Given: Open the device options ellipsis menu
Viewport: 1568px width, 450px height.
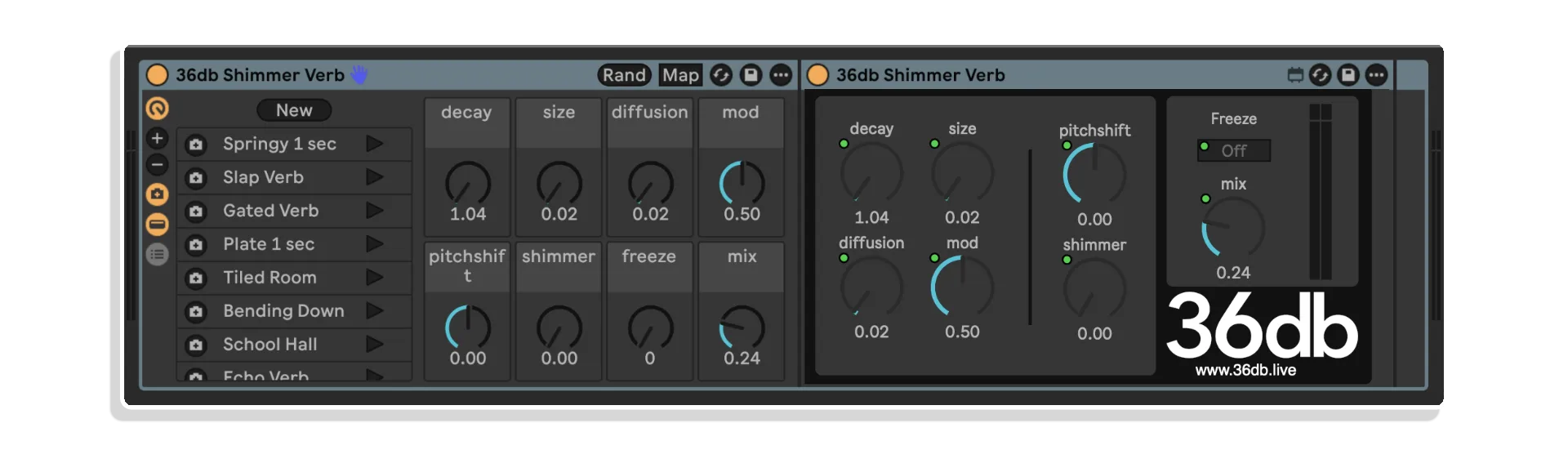Looking at the screenshot, I should click(x=1376, y=75).
